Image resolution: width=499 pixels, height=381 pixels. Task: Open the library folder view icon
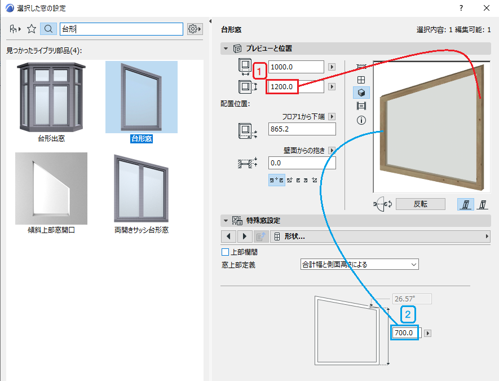[x=15, y=29]
